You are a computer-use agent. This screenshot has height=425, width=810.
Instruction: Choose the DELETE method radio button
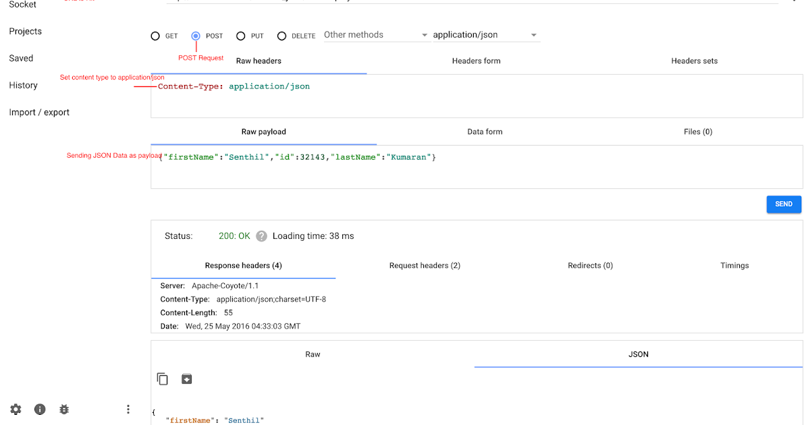(x=282, y=36)
